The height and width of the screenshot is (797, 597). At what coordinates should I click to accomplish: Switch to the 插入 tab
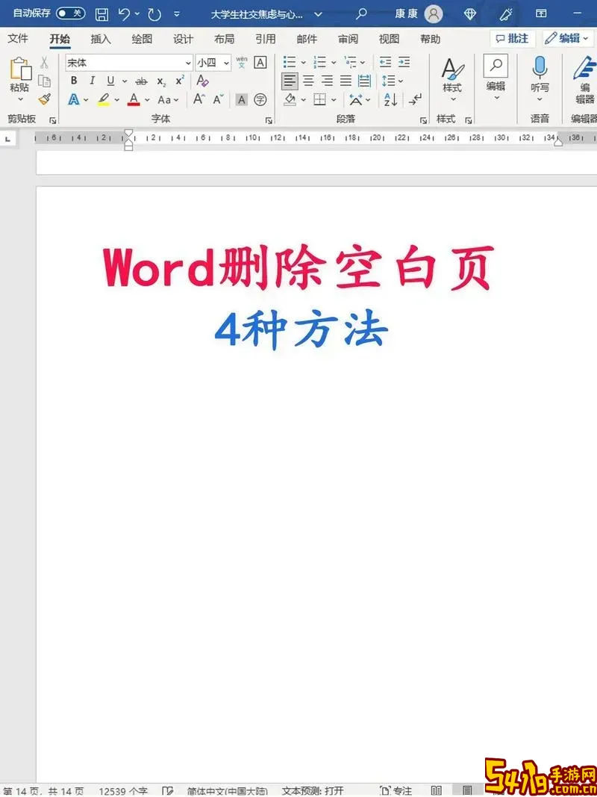pyautogui.click(x=101, y=39)
